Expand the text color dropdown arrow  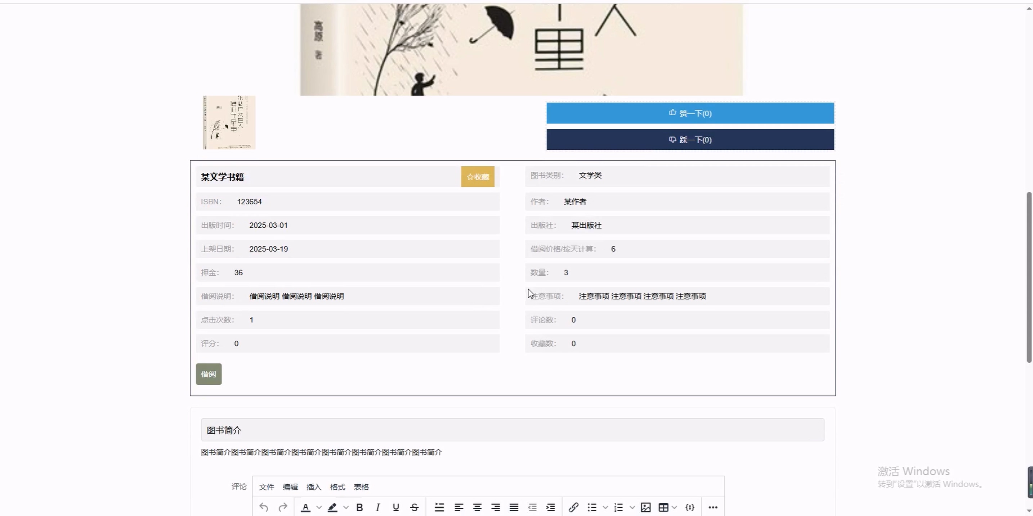[x=319, y=508]
